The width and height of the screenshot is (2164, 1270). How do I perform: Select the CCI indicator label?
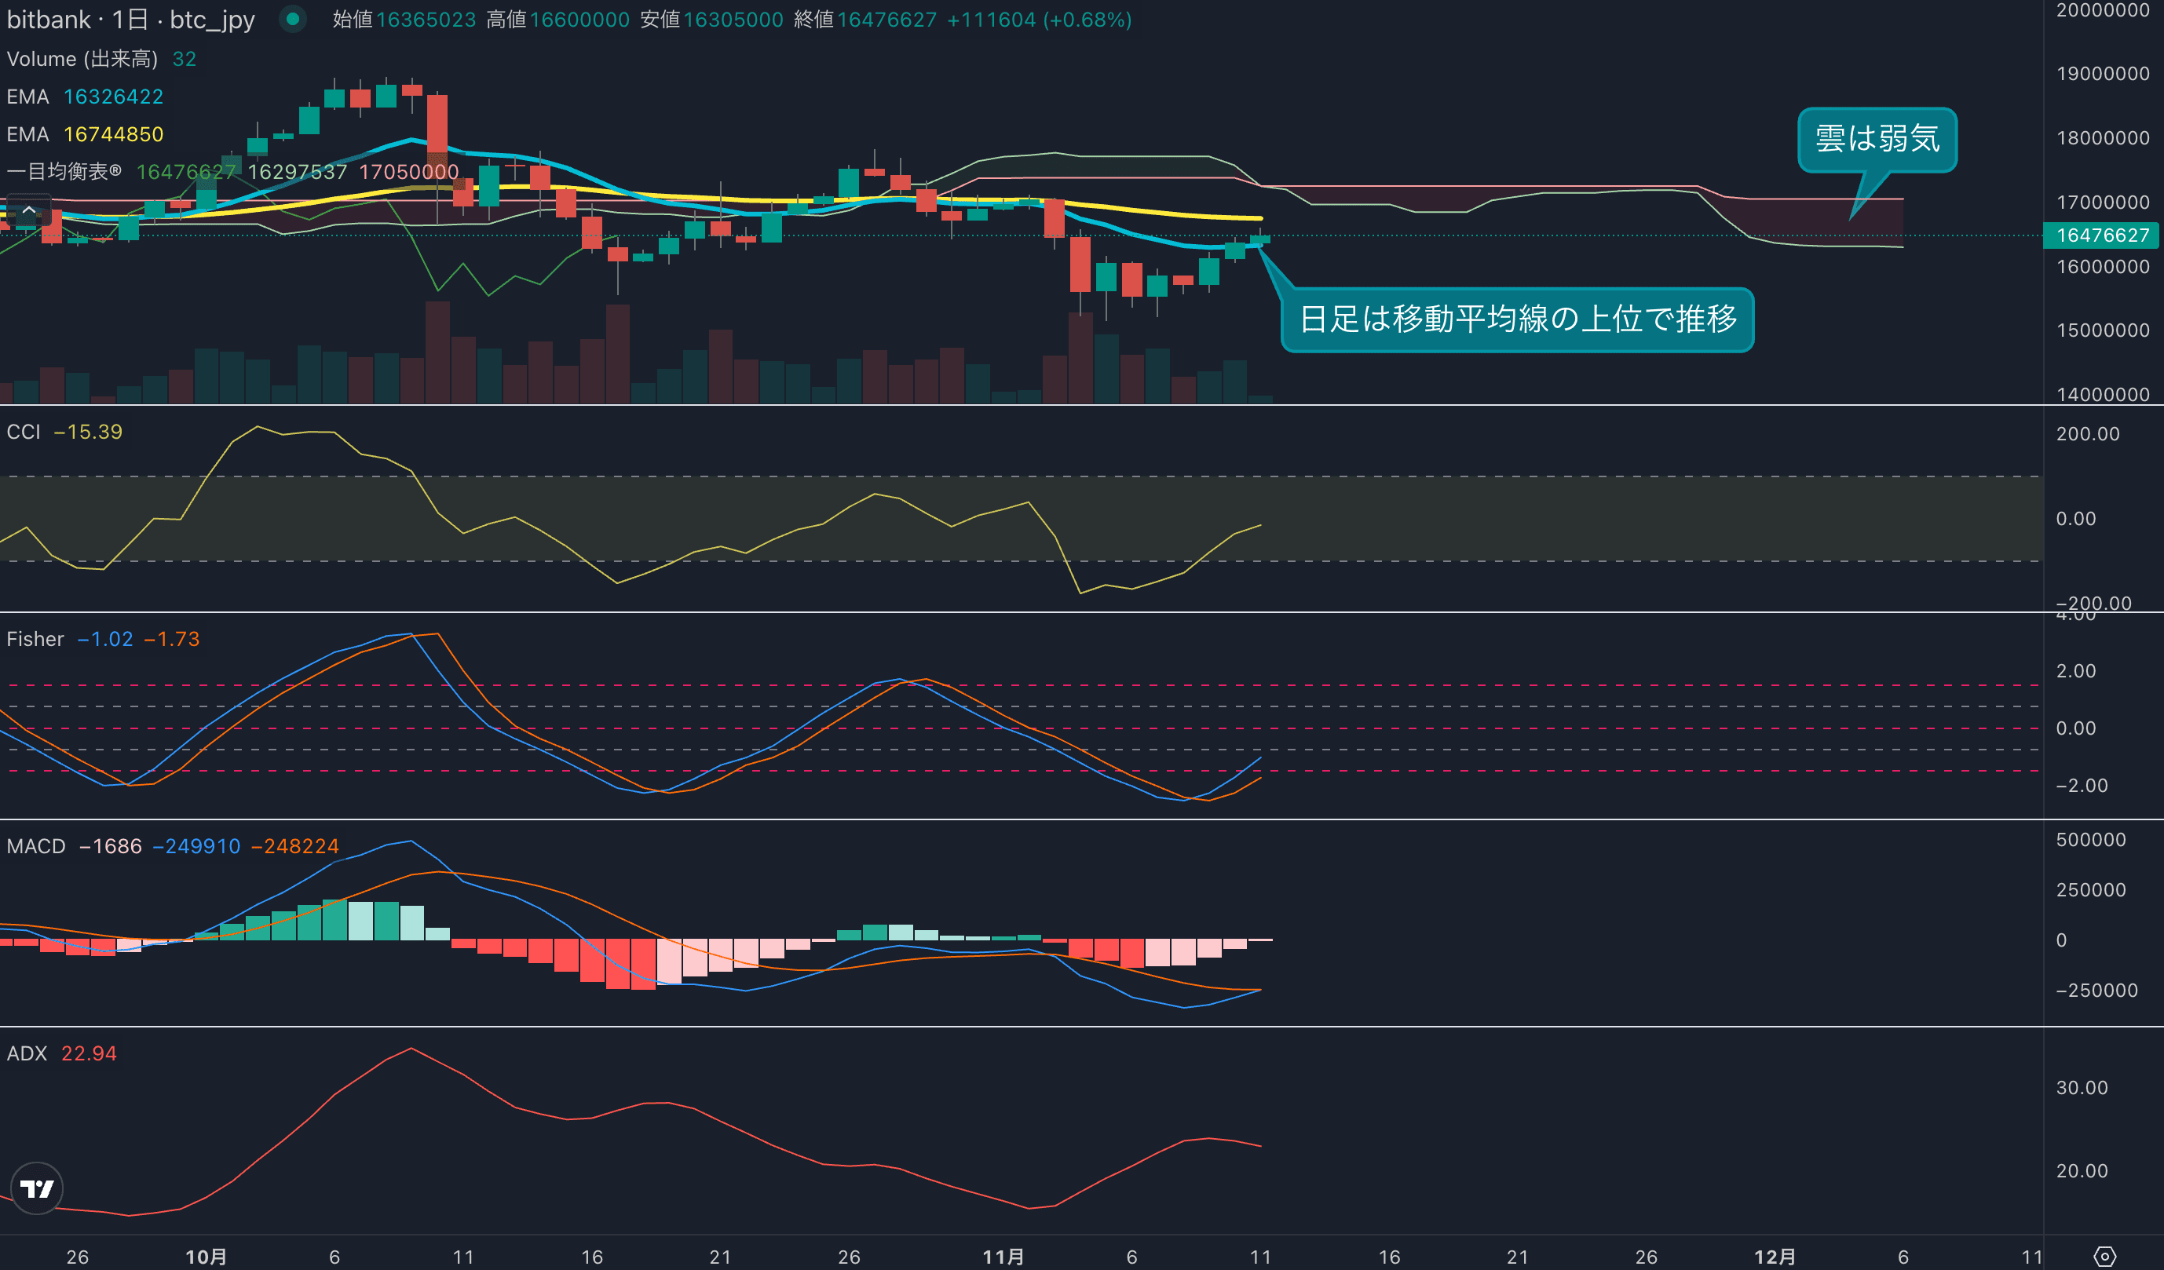click(24, 432)
